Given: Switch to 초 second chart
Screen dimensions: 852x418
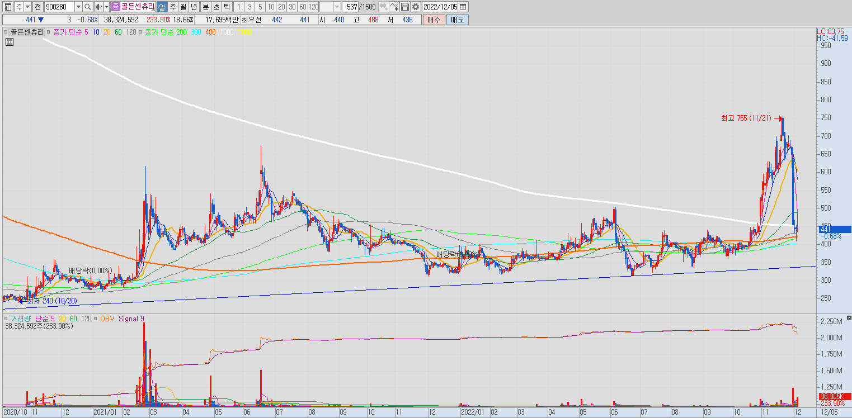Looking at the screenshot, I should point(216,7).
